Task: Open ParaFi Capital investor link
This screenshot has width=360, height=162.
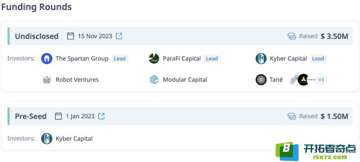Action: [x=182, y=59]
